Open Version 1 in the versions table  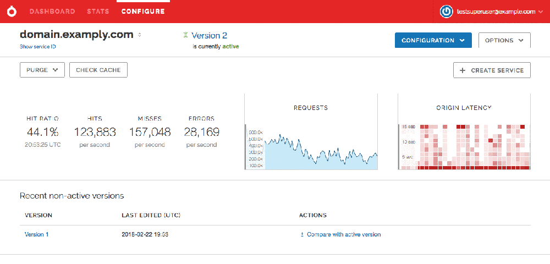[37, 234]
